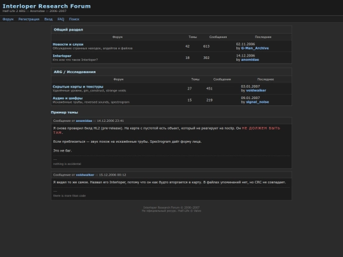This screenshot has width=343, height=257.
Task: Select the Общий раздел category header
Action: click(68, 30)
